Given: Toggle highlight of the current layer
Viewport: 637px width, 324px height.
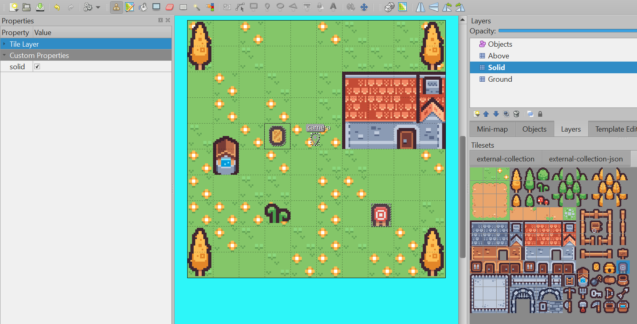Looking at the screenshot, I should point(530,114).
